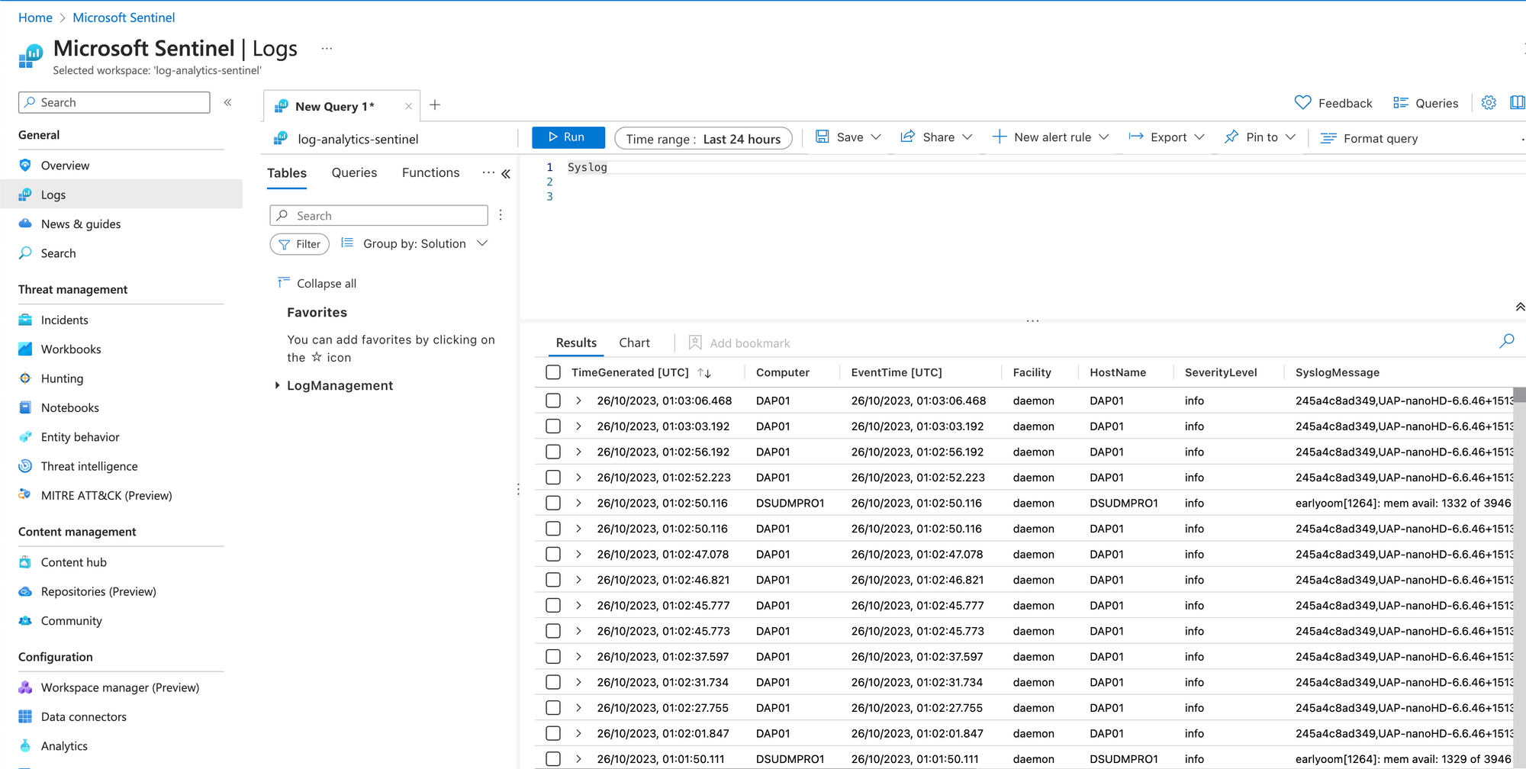1526x769 pixels.
Task: Toggle the select-all rows checkbox
Action: (x=553, y=372)
